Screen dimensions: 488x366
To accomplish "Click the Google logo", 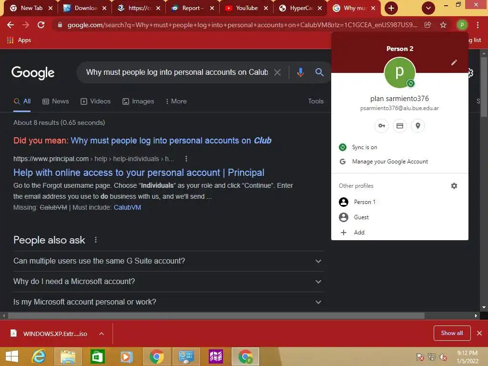I will coord(33,73).
